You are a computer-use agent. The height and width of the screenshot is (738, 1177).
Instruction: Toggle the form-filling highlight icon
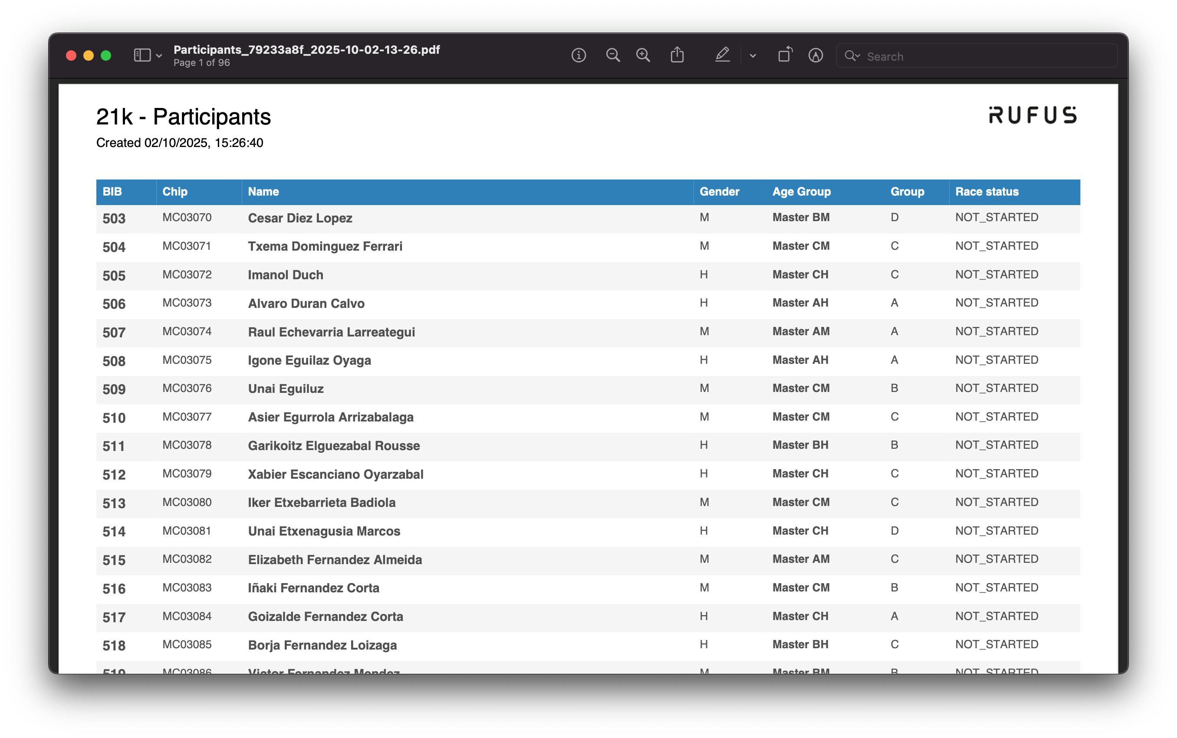point(815,56)
